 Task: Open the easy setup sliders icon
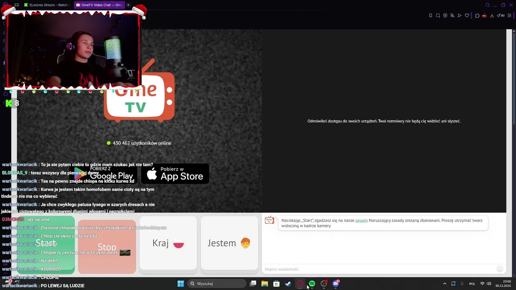510,16
